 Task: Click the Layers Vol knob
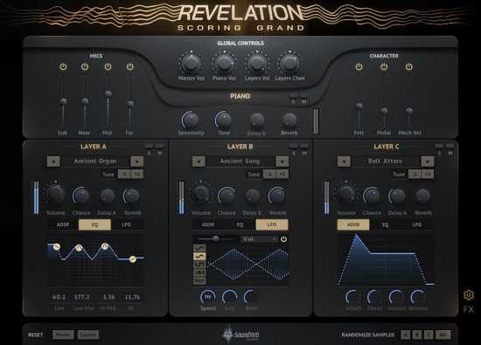257,63
